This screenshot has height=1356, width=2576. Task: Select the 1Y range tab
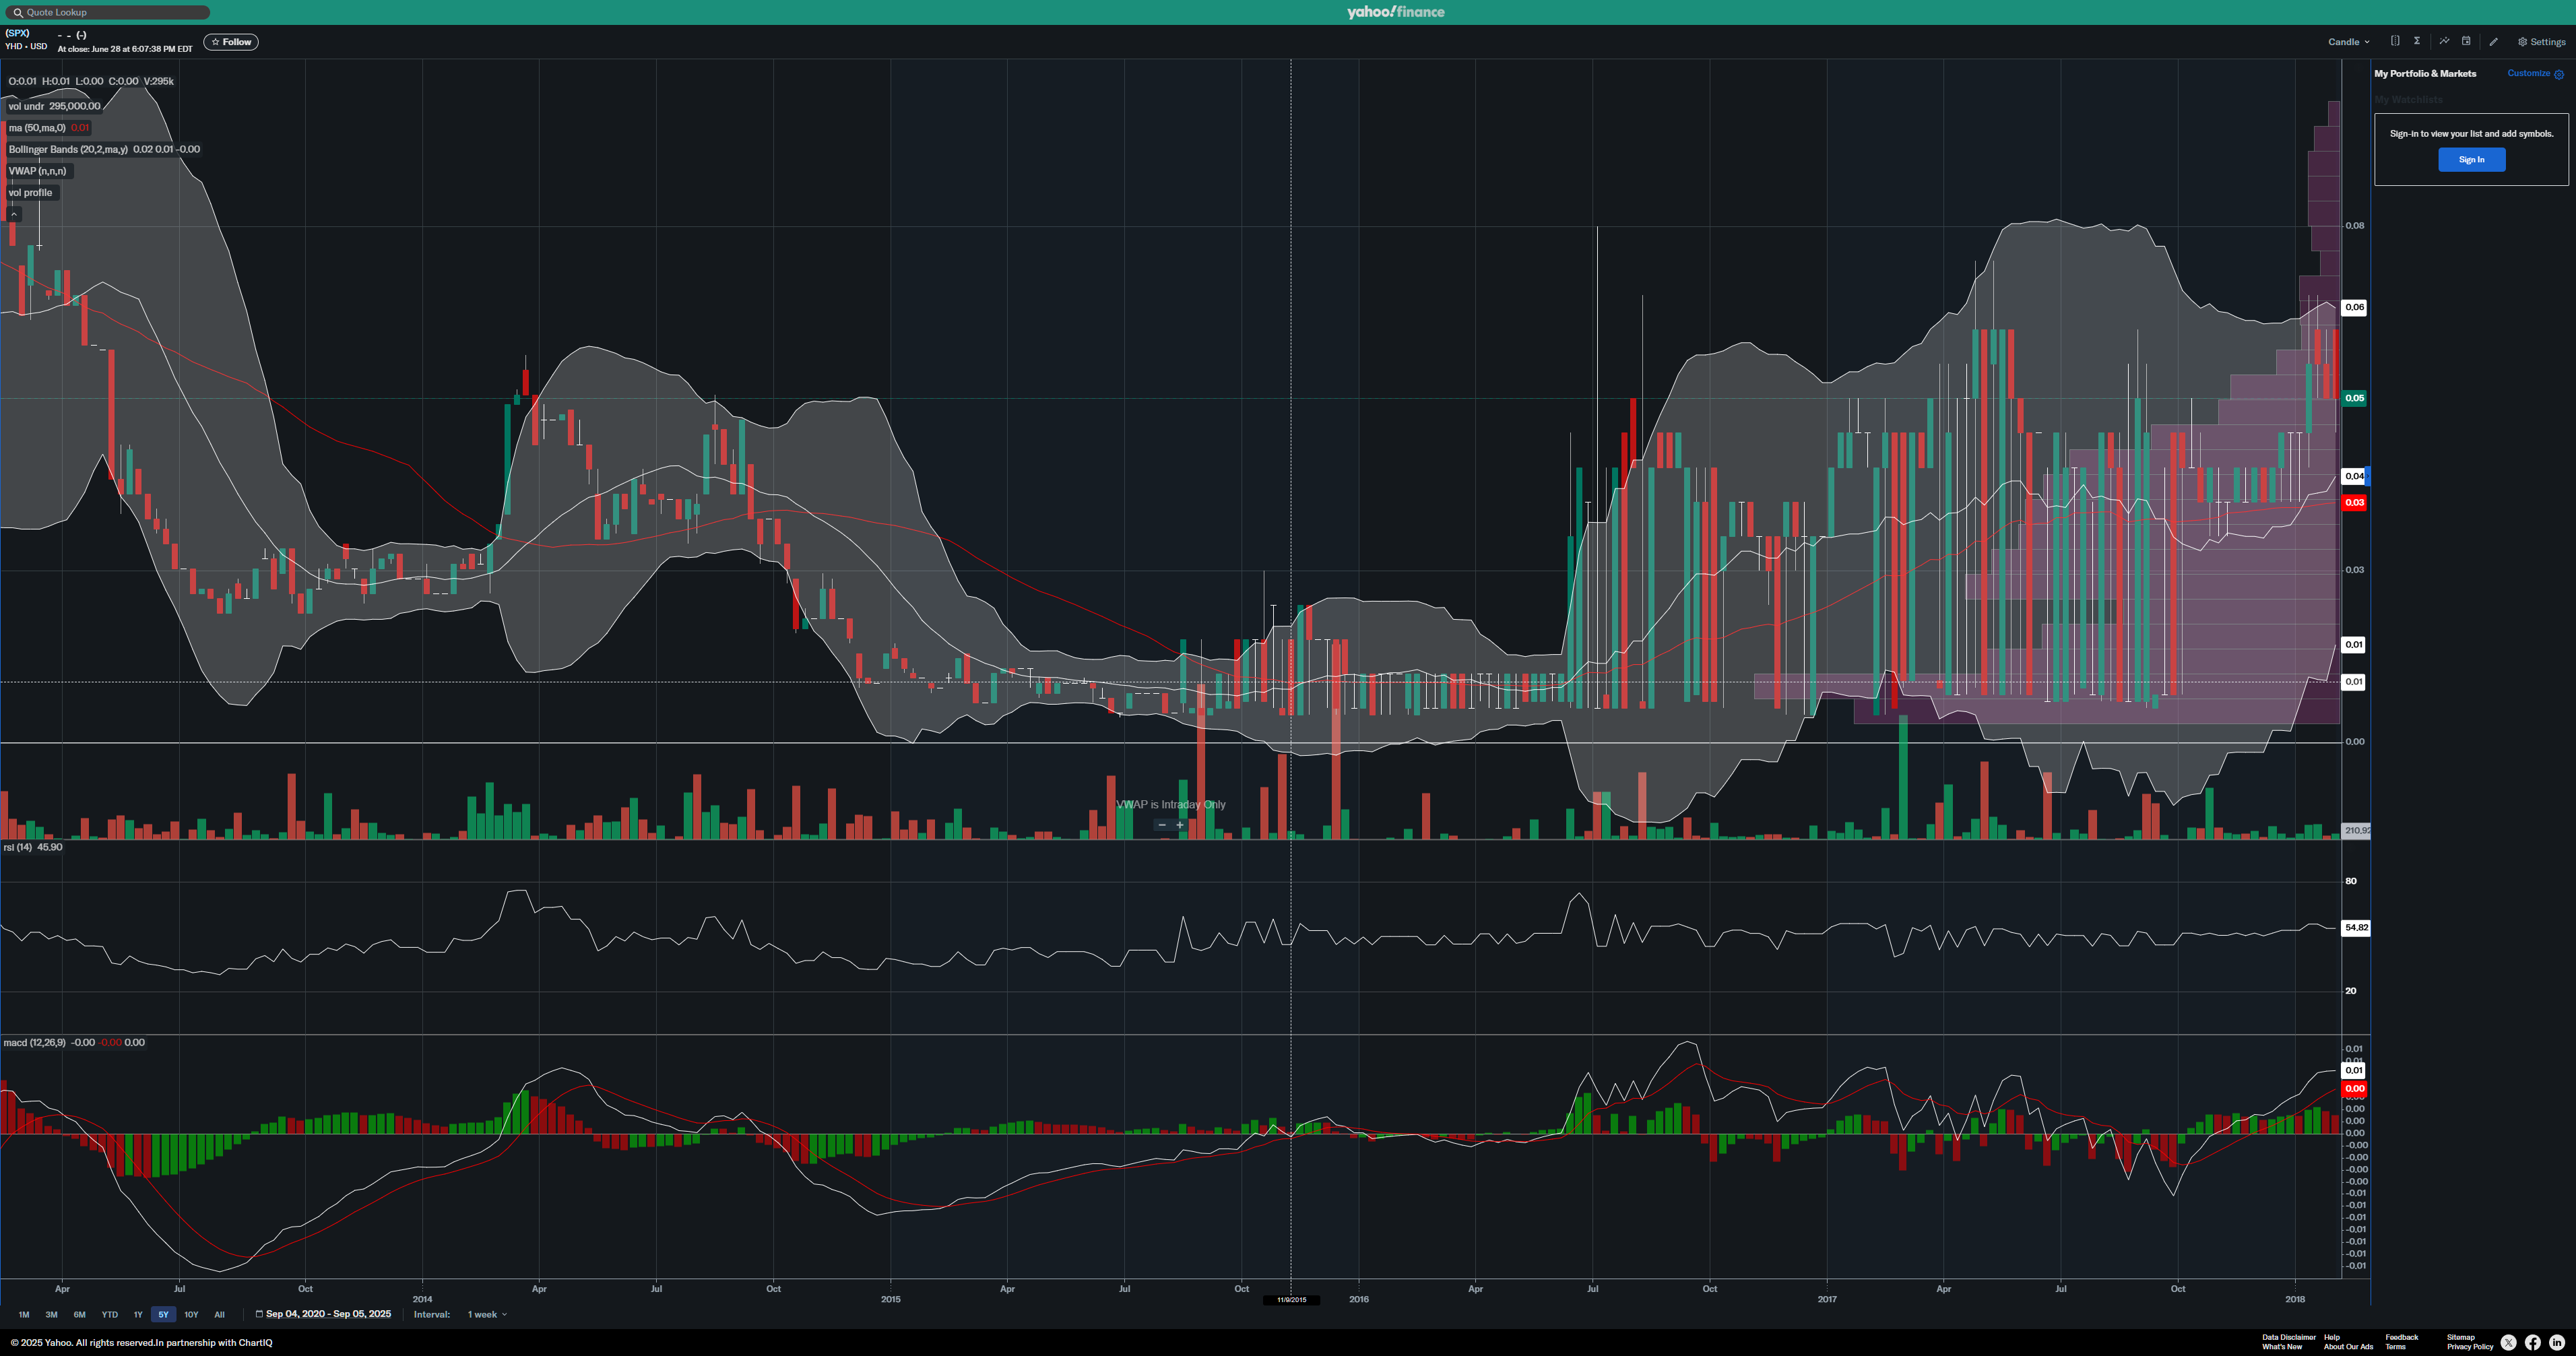138,1314
